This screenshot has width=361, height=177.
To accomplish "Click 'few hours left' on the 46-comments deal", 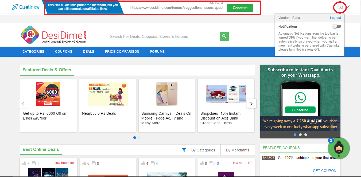I will [243, 163].
